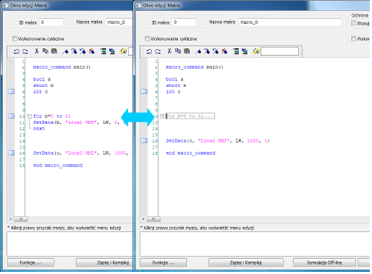This screenshot has width=372, height=274.
Task: Click Redo icon in left macro window
Action: click(25, 51)
